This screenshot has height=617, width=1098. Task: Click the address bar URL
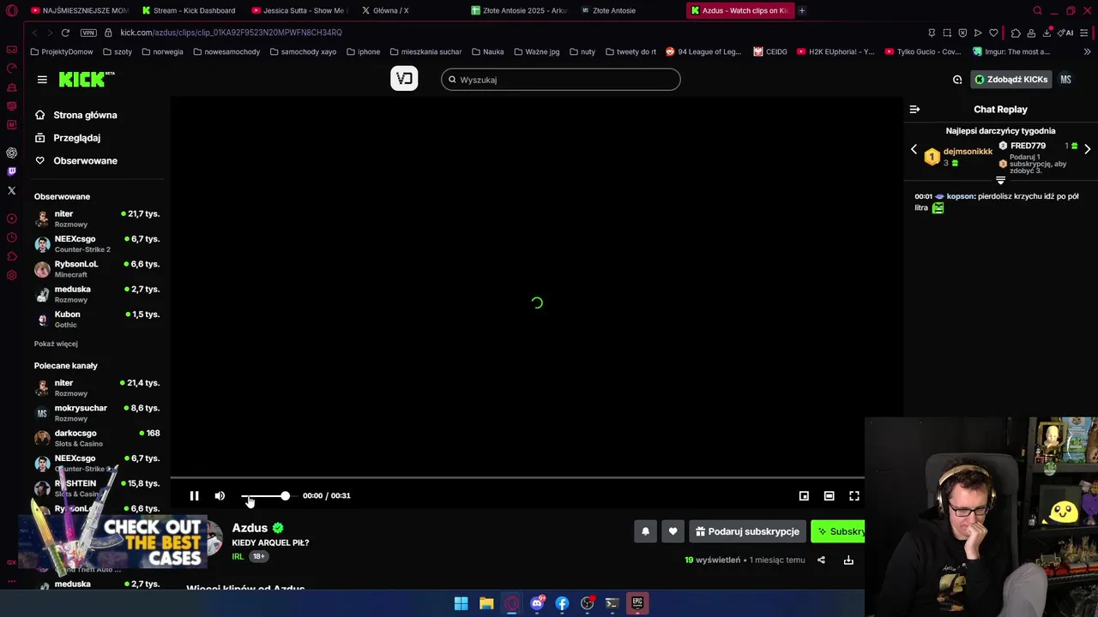[x=231, y=33]
